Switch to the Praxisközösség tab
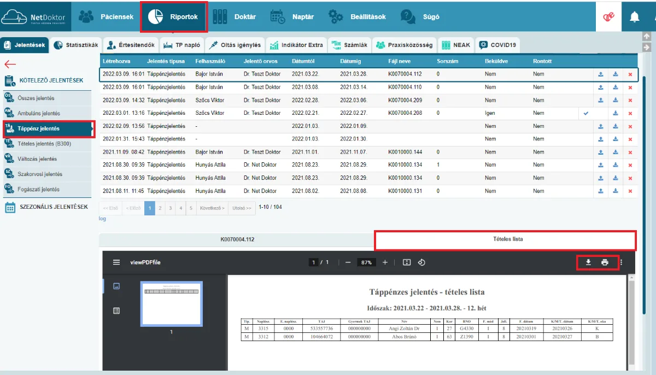The height and width of the screenshot is (375, 656). point(406,45)
